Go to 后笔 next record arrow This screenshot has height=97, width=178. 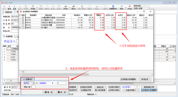14,6
